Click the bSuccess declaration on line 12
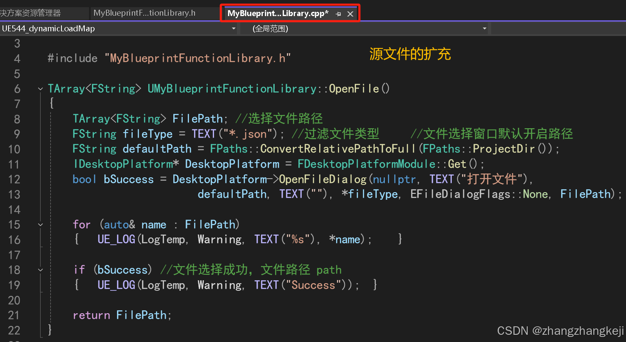Screen dimensions: 626x342 pos(129,179)
